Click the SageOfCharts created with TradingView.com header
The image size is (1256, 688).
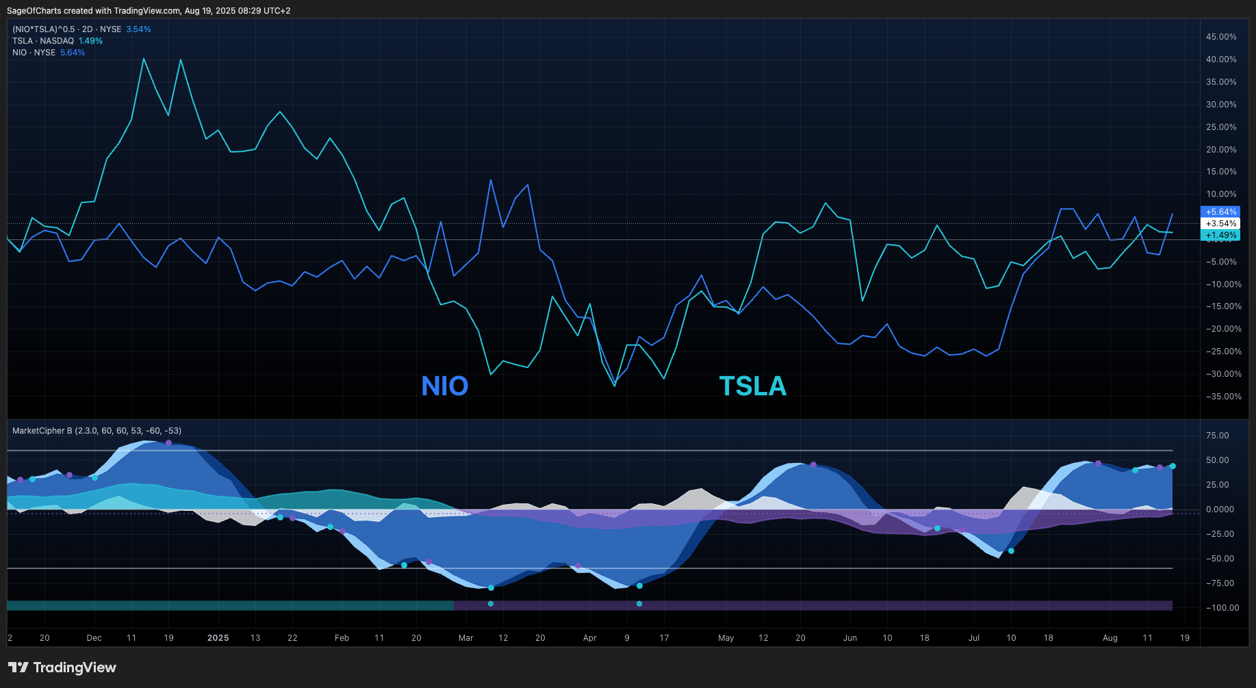pyautogui.click(x=149, y=11)
